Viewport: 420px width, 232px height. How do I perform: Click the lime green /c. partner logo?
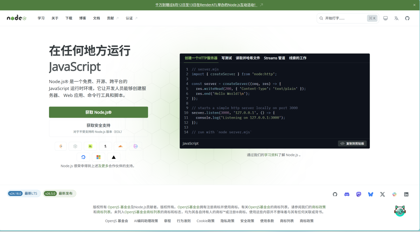[x=90, y=146]
